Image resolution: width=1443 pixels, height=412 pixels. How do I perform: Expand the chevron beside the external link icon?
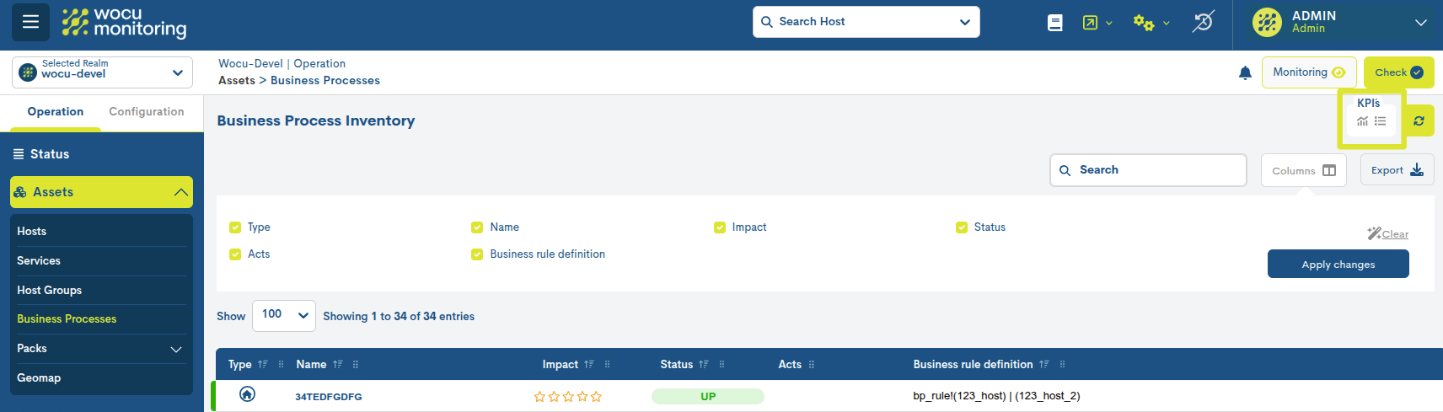click(1109, 24)
